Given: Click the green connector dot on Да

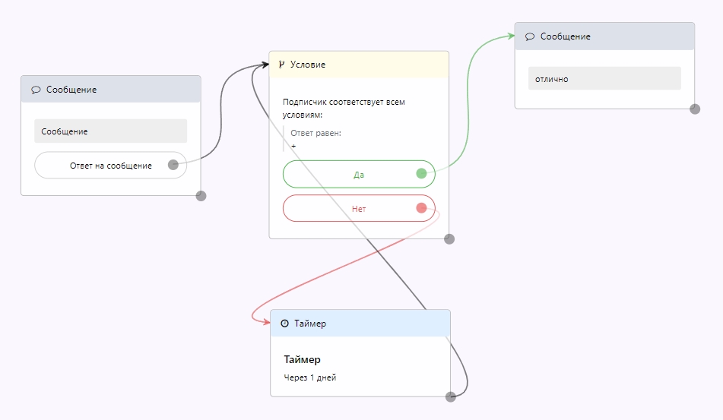Looking at the screenshot, I should point(421,174).
